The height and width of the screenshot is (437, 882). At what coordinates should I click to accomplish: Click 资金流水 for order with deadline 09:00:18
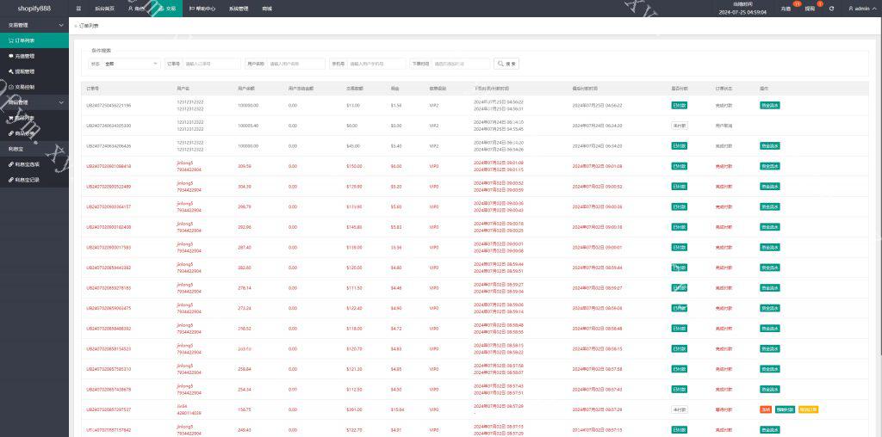coord(769,227)
